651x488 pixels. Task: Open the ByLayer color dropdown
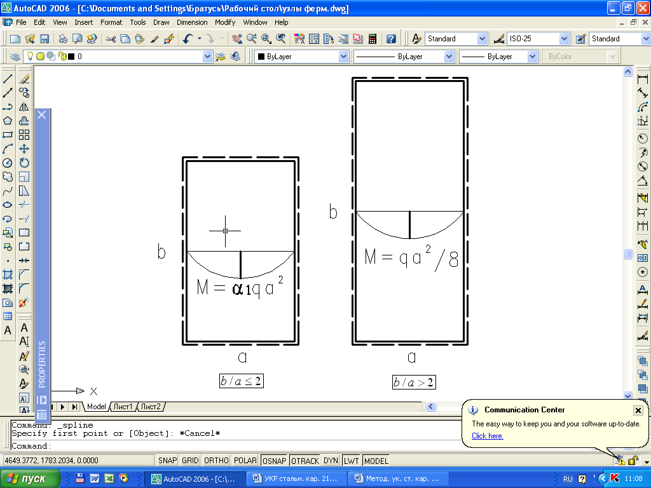[x=343, y=57]
